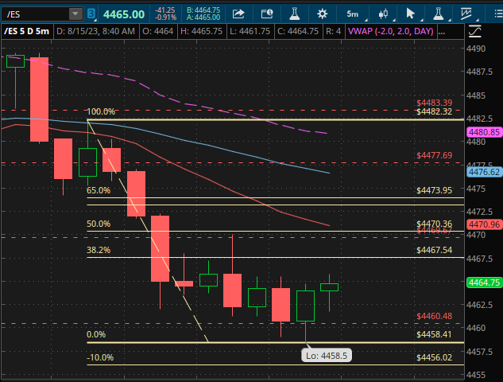Image resolution: width=503 pixels, height=382 pixels.
Task: Click the bid/ask B: 4464.75 quote
Action: point(203,10)
